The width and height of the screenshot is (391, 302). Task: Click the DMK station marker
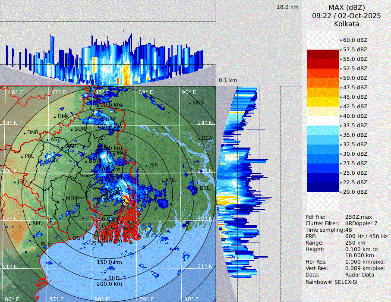coord(55,117)
